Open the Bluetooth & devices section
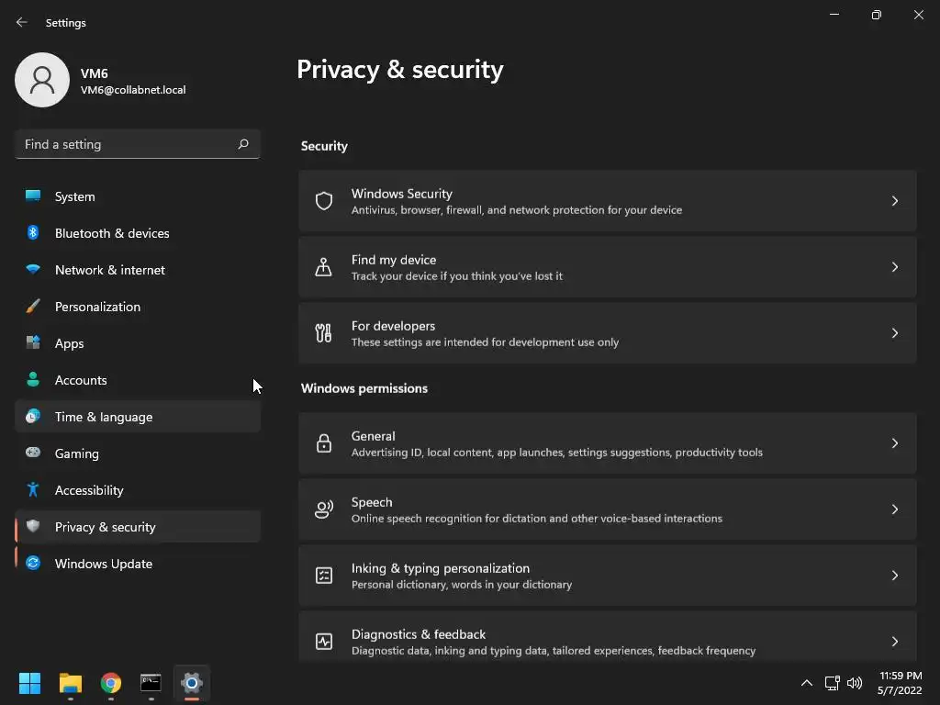This screenshot has width=940, height=705. (x=112, y=233)
